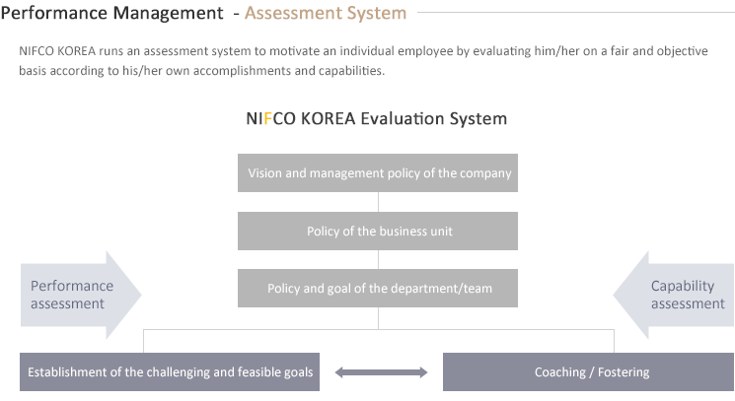This screenshot has width=735, height=401.
Task: Click connector line below Vision box
Action: coord(378,202)
